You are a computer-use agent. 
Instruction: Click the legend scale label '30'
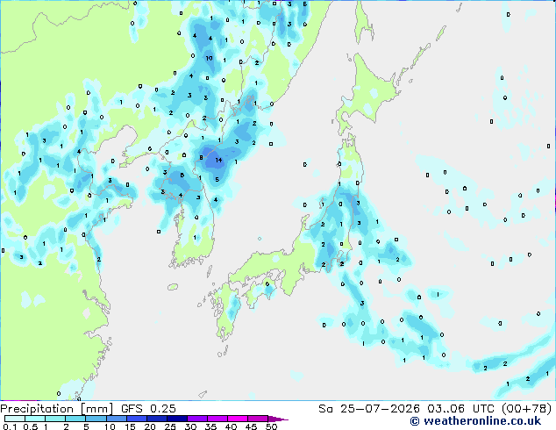tap(190, 426)
